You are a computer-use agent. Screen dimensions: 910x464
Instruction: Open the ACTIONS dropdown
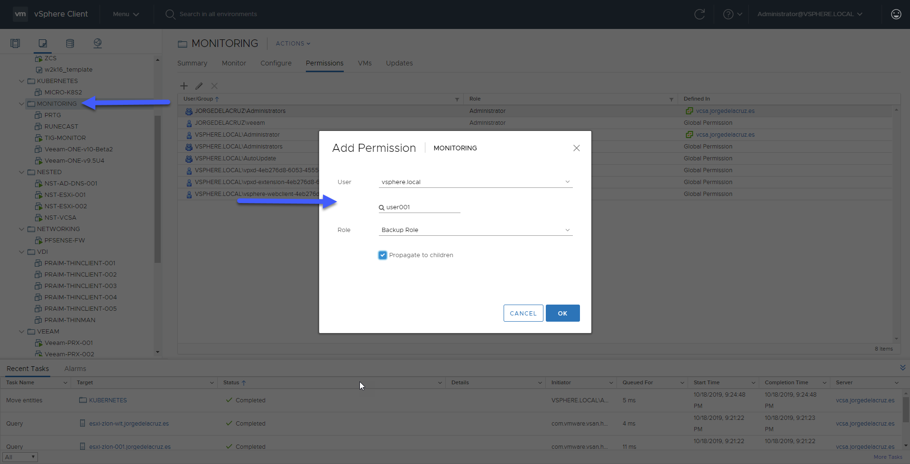(x=293, y=43)
